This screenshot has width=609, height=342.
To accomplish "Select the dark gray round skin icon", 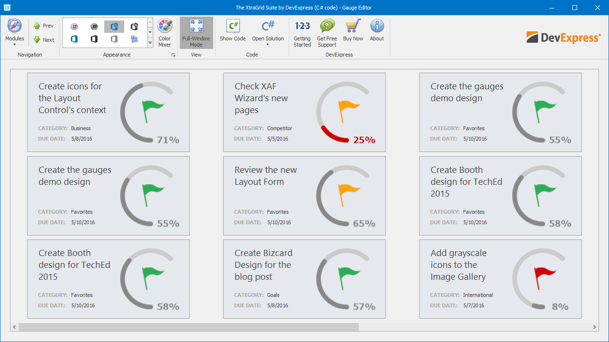I will pyautogui.click(x=94, y=27).
